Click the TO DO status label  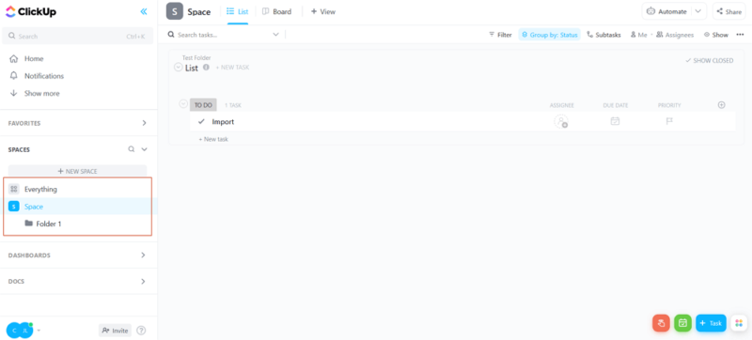coord(203,105)
